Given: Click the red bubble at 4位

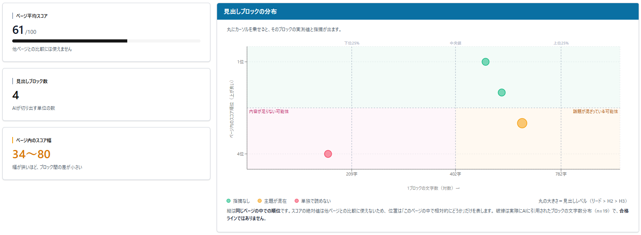Looking at the screenshot, I should 328,154.
